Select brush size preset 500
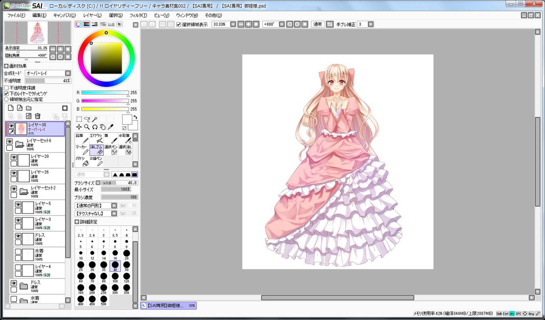The width and height of the screenshot is (545, 320). [103, 300]
